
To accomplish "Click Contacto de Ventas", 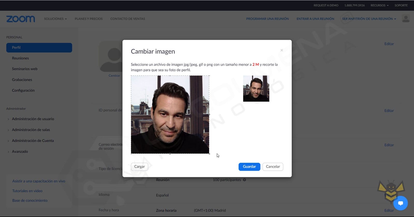I will coord(128,19).
